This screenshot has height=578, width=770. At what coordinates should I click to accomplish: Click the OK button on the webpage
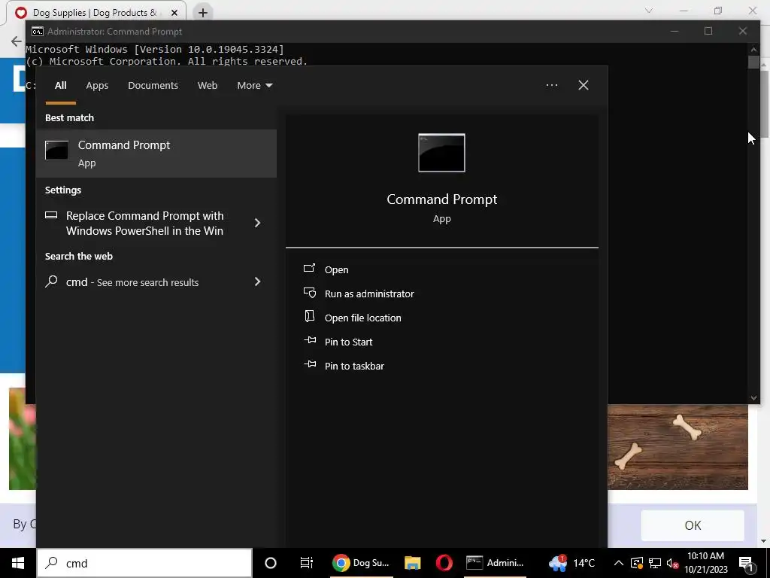(x=693, y=525)
